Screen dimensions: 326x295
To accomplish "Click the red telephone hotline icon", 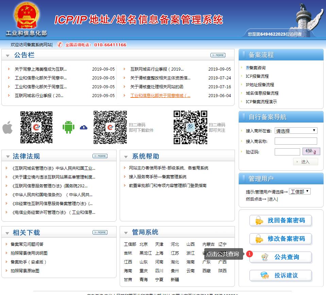I will (x=60, y=44).
